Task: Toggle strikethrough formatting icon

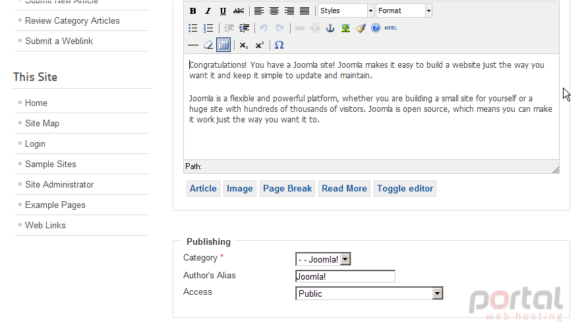Action: pos(239,11)
